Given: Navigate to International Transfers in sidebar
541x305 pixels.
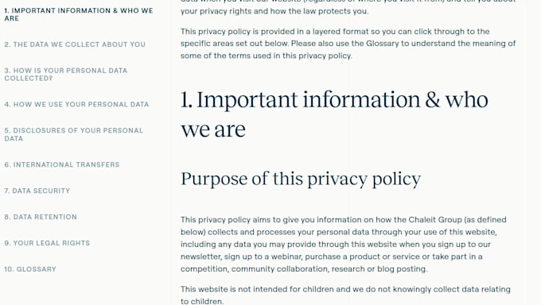Looking at the screenshot, I should [x=62, y=164].
